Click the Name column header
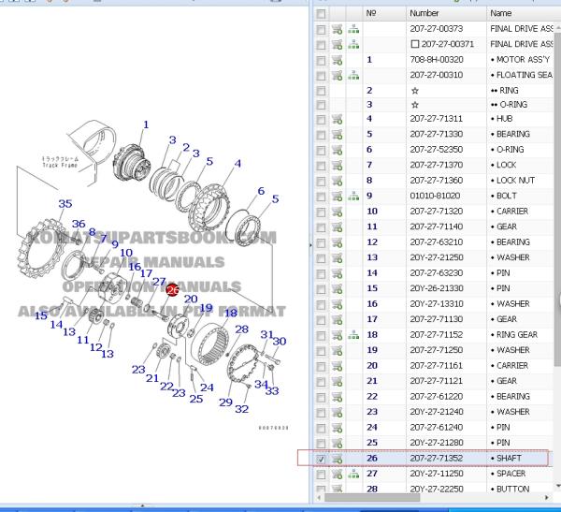 point(521,13)
